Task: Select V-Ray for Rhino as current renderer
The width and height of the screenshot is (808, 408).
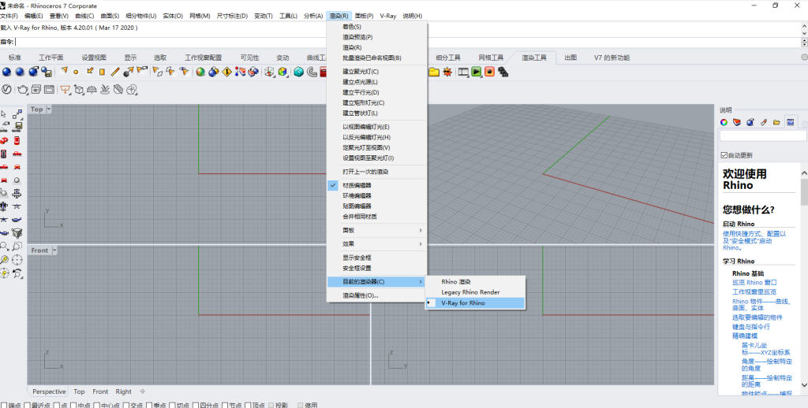Action: [x=463, y=302]
